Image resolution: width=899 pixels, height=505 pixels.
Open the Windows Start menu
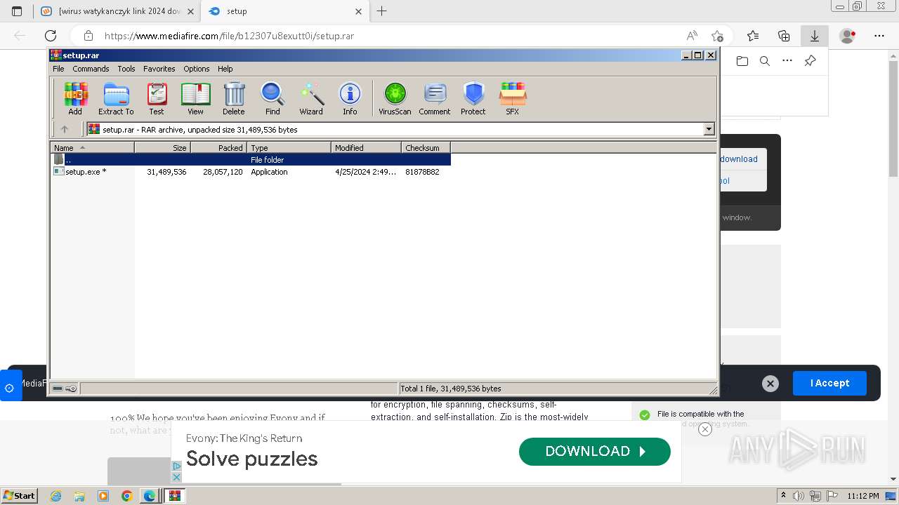[x=20, y=496]
